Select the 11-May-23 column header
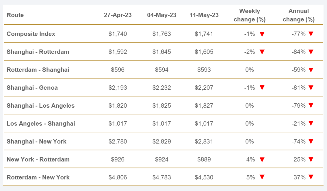The height and width of the screenshot is (191, 327). tap(204, 15)
